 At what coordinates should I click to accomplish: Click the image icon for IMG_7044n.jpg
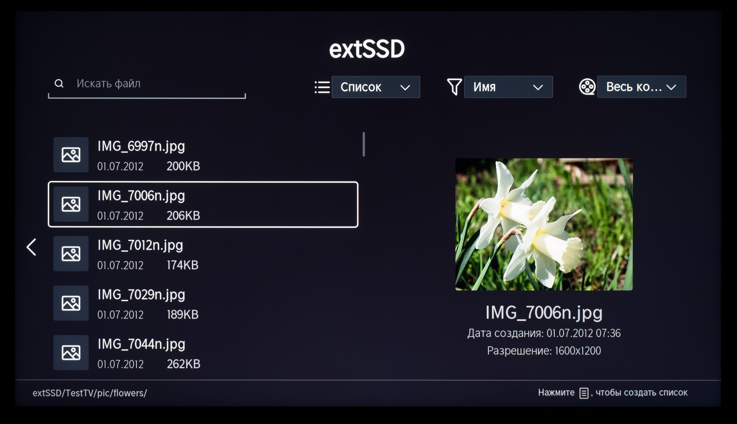coord(71,352)
